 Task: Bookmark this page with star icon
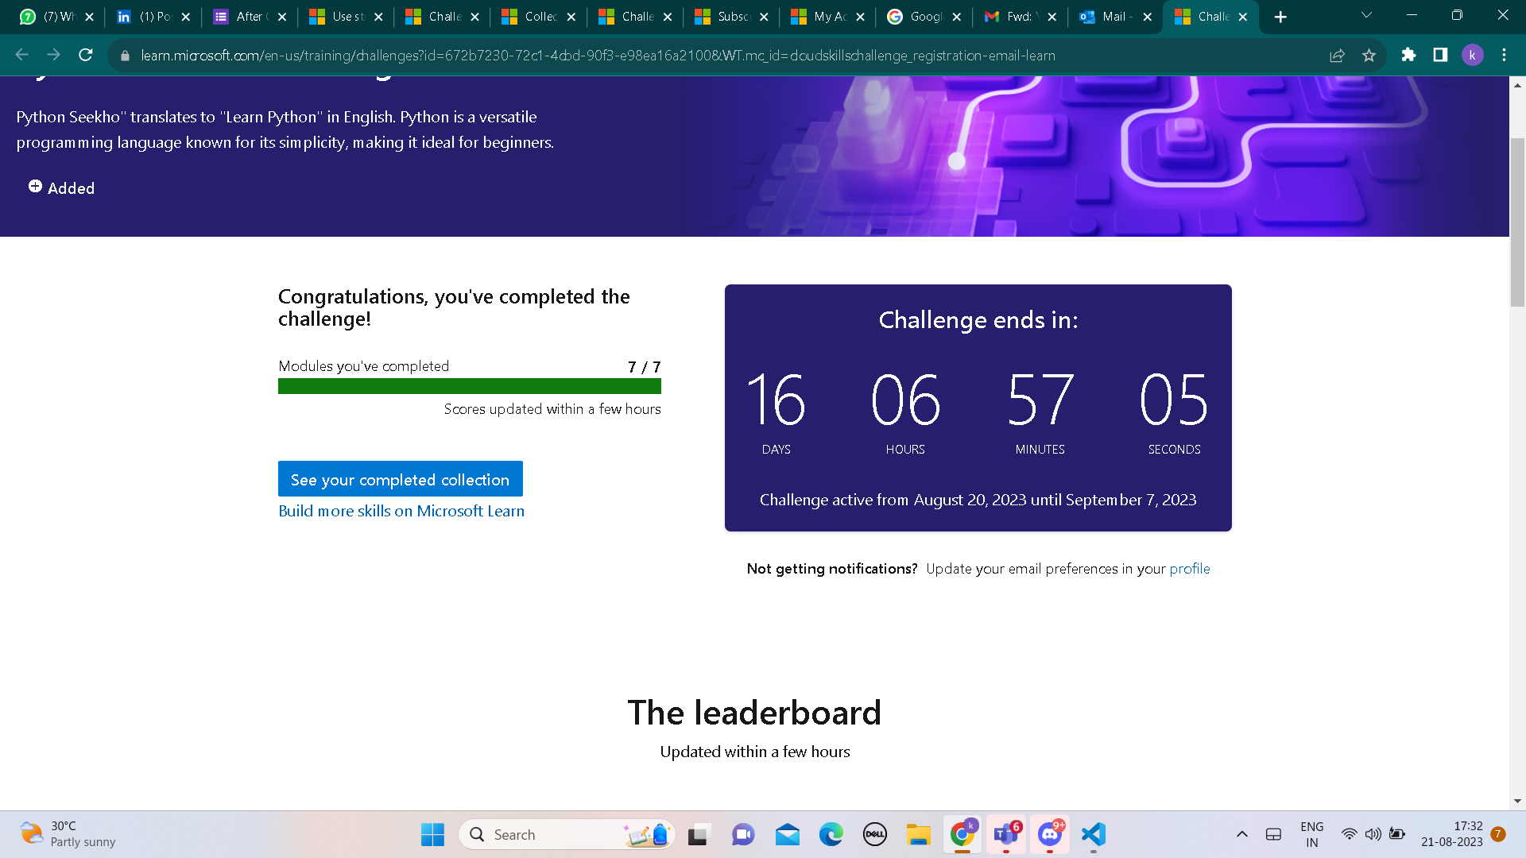[1369, 55]
